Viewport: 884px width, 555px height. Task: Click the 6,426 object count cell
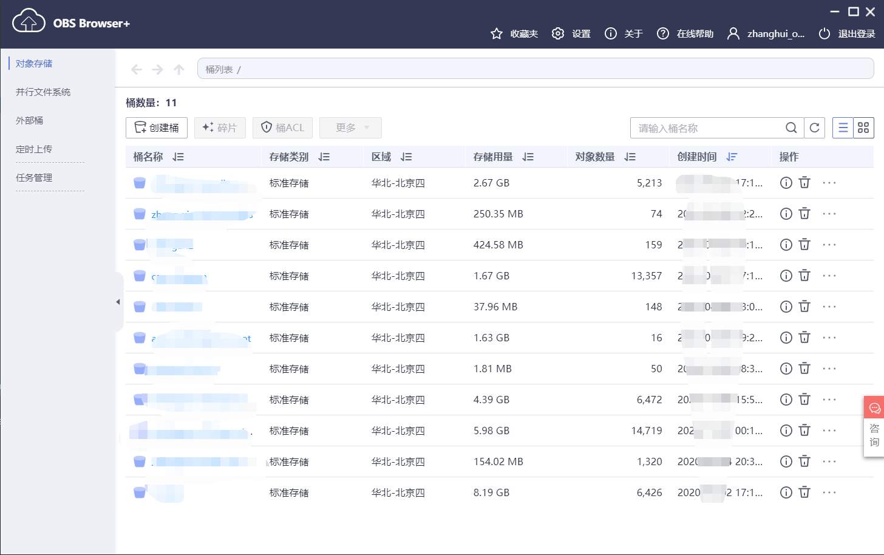(x=649, y=492)
